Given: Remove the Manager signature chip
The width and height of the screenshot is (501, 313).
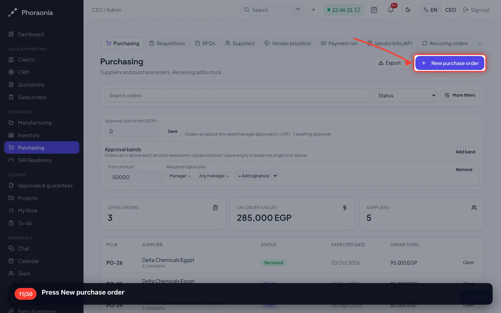Looking at the screenshot, I should [189, 176].
